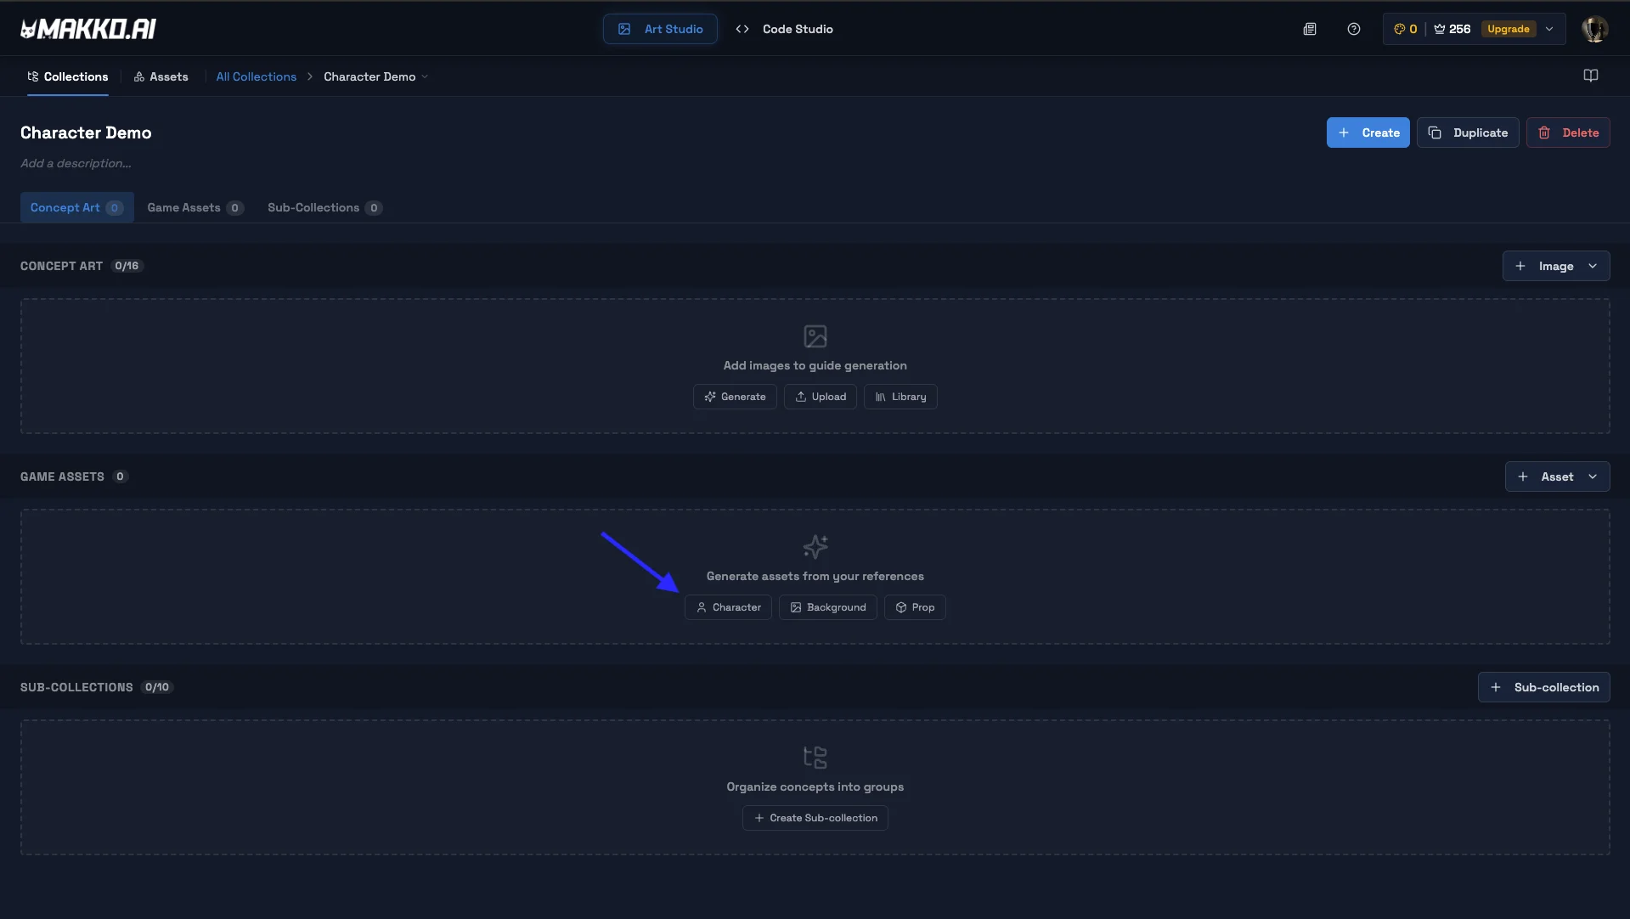Open the changelog news icon
The width and height of the screenshot is (1630, 919).
point(1310,28)
